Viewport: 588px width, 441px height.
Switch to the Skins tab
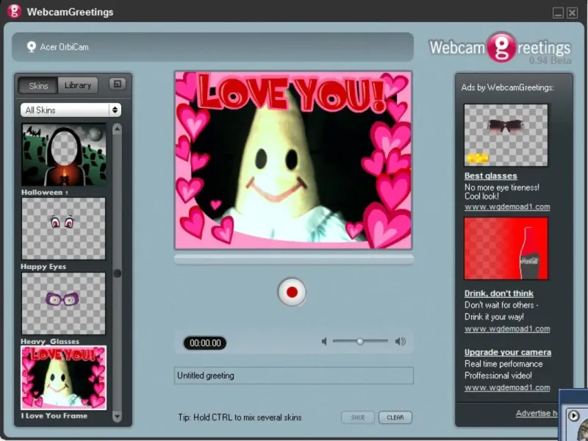[x=38, y=85]
